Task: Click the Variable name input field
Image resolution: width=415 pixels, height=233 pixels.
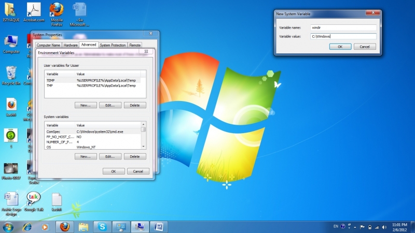Action: pyautogui.click(x=342, y=27)
